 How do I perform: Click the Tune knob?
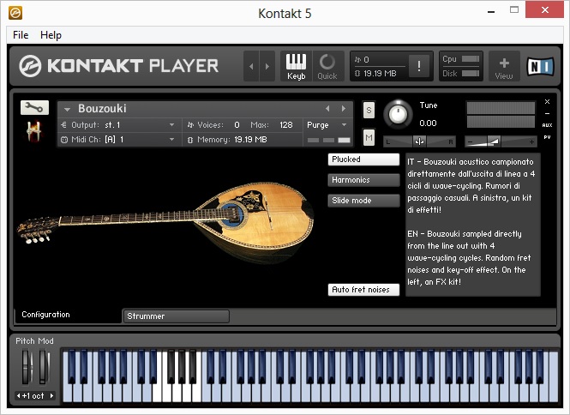(398, 114)
